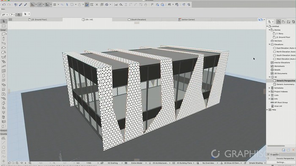The width and height of the screenshot is (296, 166).
Task: Select the Arrow tool in the toolbox
Action: (3, 21)
